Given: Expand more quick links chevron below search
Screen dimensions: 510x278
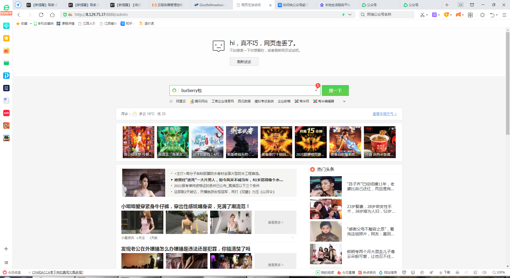Looking at the screenshot, I should (x=344, y=101).
